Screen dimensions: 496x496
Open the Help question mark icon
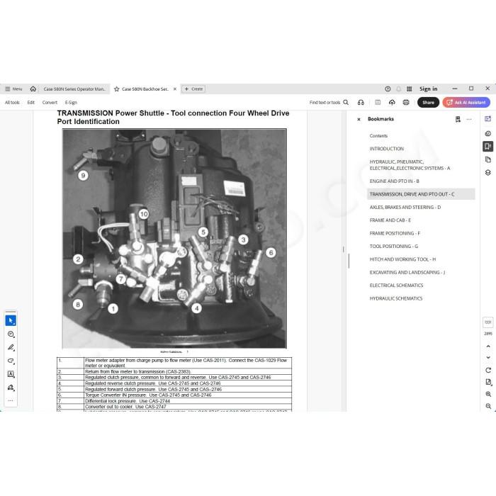point(388,89)
